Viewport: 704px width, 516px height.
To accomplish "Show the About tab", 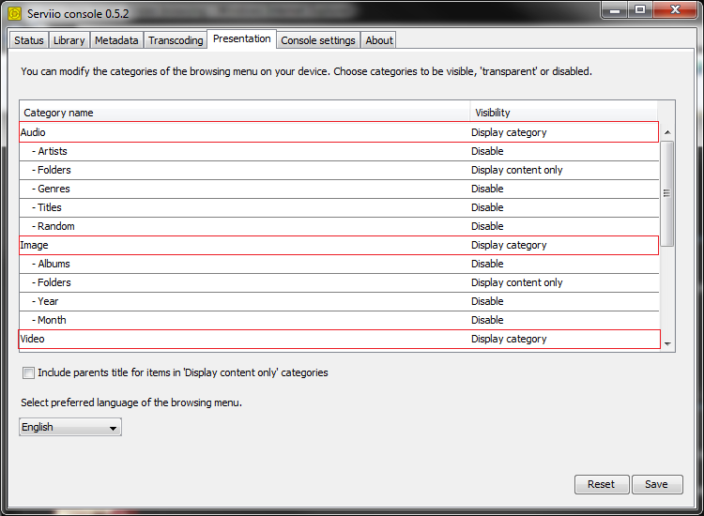I will 379,40.
